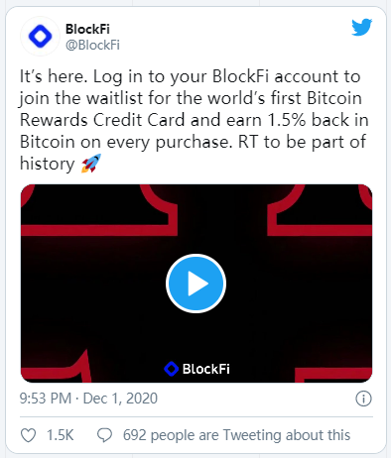Viewport: 391px width, 458px height.
Task: Play the BlockFi video
Action: click(195, 284)
